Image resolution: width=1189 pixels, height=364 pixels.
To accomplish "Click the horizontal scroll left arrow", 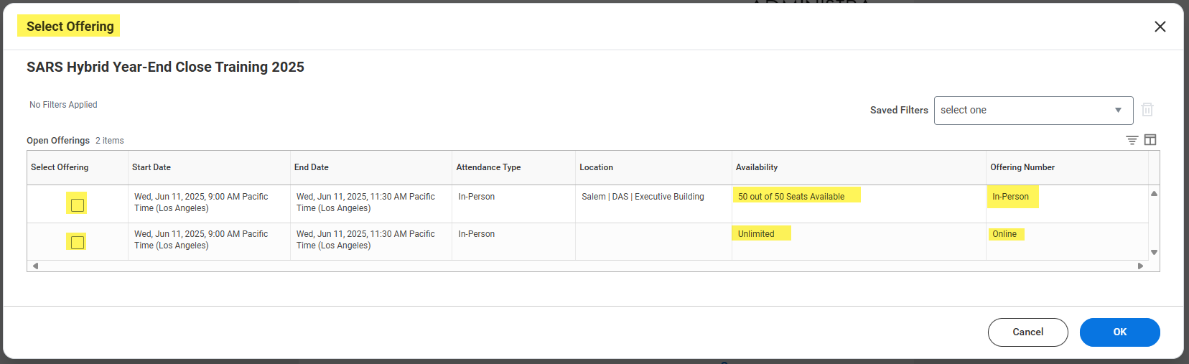I will tap(35, 266).
